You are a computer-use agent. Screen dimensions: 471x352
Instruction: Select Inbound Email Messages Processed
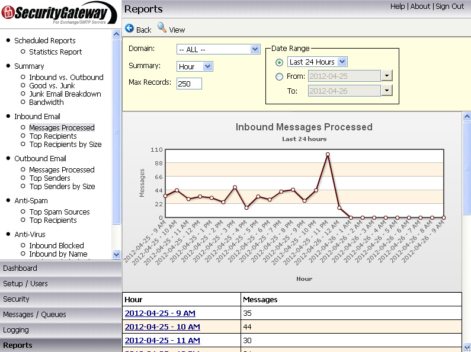[x=62, y=127]
